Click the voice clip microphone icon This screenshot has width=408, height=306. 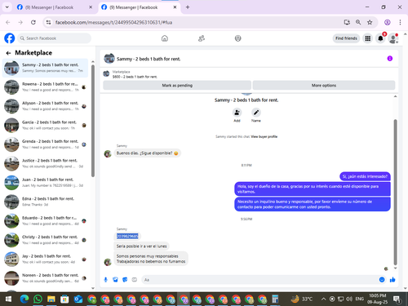106,280
